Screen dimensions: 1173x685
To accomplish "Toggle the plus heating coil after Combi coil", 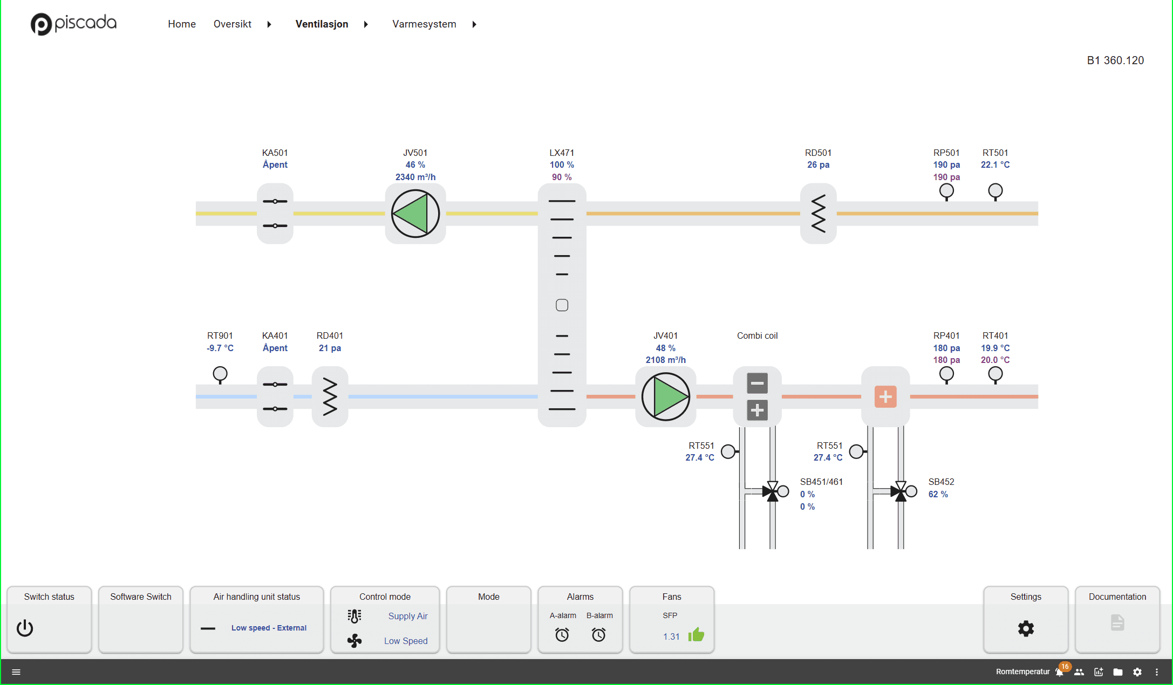I will click(x=885, y=397).
